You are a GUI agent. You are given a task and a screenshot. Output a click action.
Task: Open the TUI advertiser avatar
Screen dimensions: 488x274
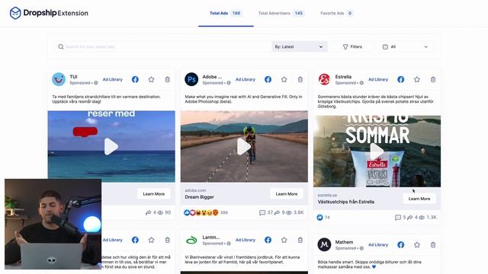pyautogui.click(x=59, y=79)
